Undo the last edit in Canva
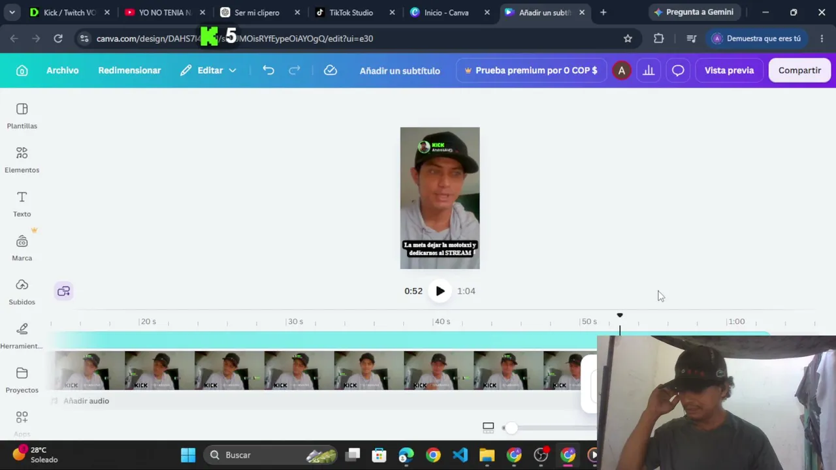Image resolution: width=836 pixels, height=470 pixels. (268, 70)
